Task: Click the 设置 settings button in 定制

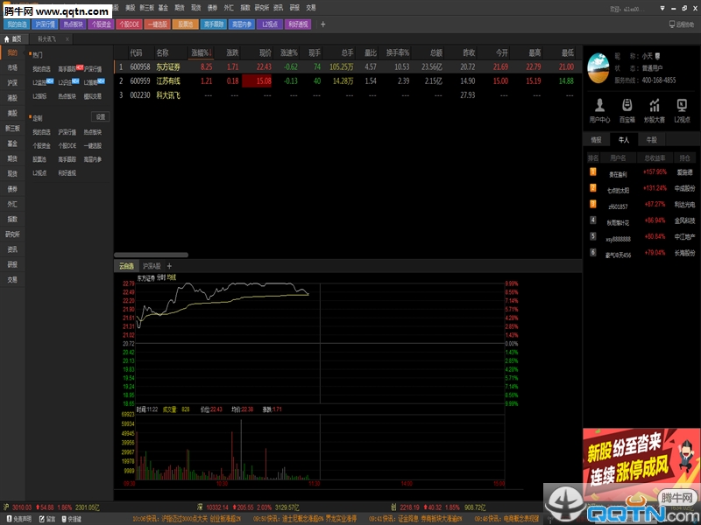Action: click(101, 117)
